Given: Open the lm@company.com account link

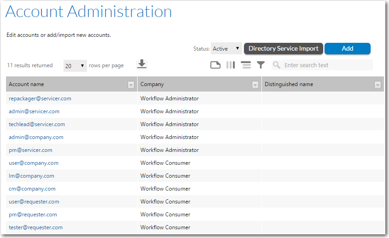Looking at the screenshot, I should (x=31, y=176).
